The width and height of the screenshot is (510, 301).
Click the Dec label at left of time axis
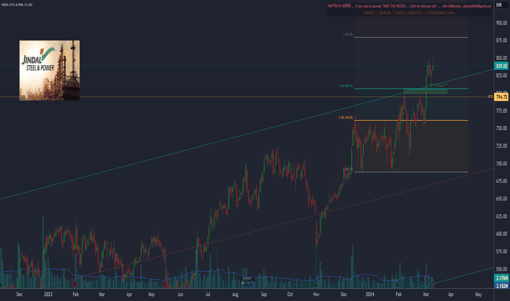click(19, 294)
